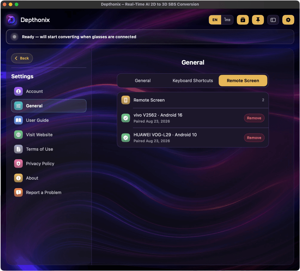
Task: Open the About page
Action: point(49,178)
